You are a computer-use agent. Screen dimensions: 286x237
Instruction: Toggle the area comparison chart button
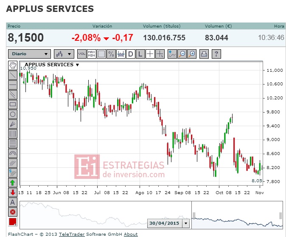[121, 54]
